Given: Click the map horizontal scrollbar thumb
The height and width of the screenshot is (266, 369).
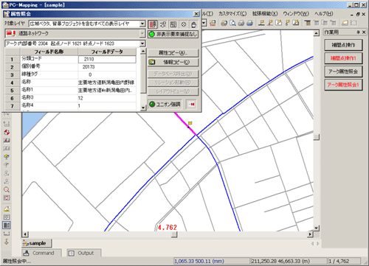Looking at the screenshot, I should (174, 234).
